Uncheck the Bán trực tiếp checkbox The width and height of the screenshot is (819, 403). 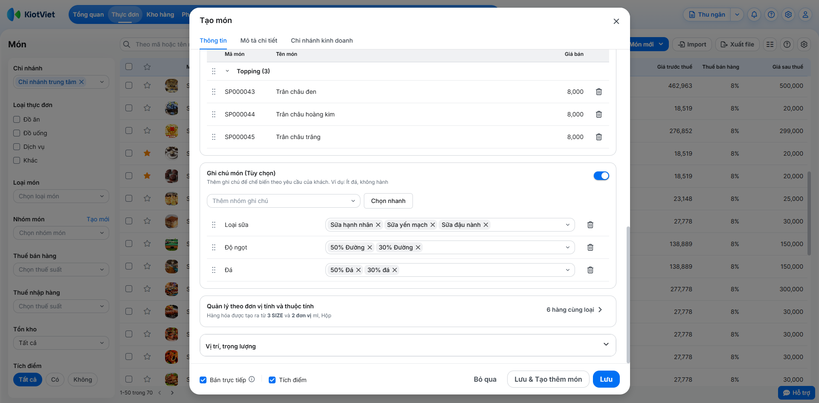[203, 380]
